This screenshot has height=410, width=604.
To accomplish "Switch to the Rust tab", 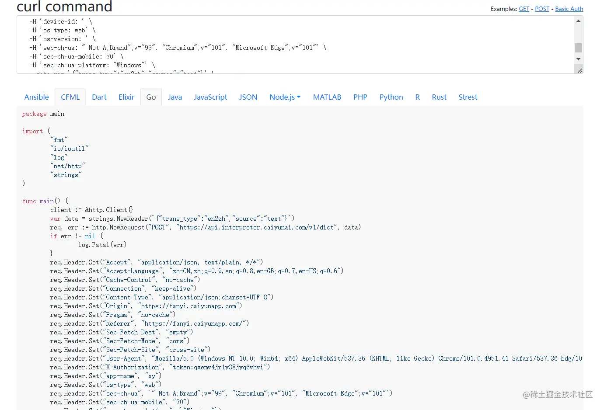I will [439, 97].
